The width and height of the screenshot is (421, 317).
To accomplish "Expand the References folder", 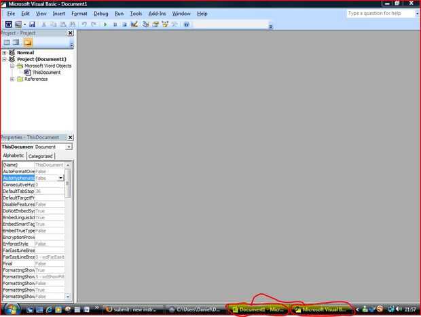I will pyautogui.click(x=12, y=79).
